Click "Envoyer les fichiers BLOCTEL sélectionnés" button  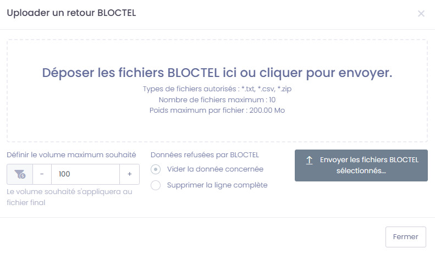tap(361, 165)
